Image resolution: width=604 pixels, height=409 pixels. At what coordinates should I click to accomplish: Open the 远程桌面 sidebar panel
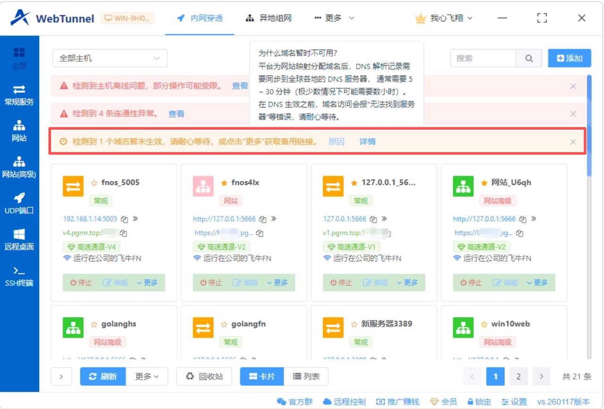click(19, 242)
